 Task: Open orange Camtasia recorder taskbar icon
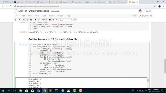(80, 91)
